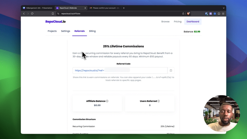Click the Browse navigation link
The image size is (247, 139).
tap(165, 22)
